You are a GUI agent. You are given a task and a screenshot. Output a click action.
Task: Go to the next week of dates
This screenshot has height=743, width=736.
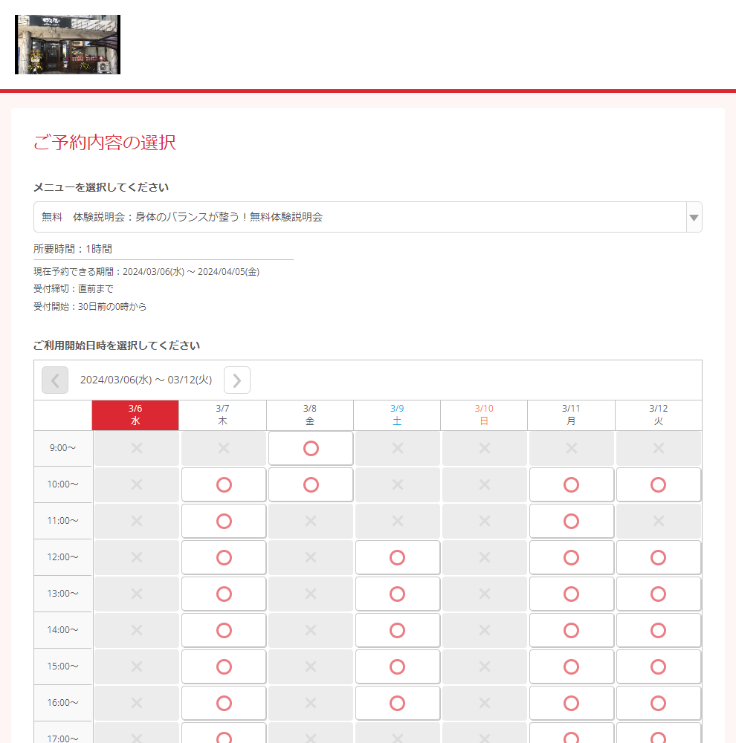(x=236, y=380)
